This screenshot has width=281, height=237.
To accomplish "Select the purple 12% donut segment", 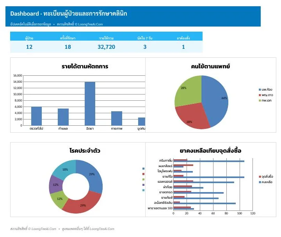I will 55,185.
